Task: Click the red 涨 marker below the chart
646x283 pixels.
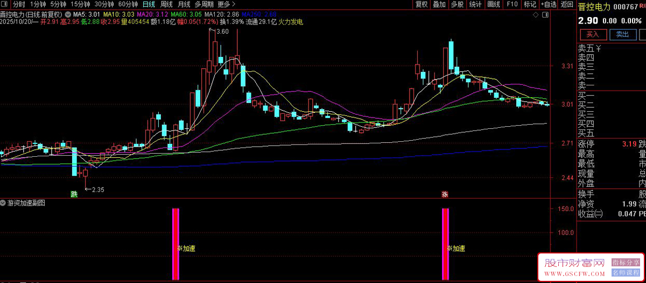Action: 445,193
